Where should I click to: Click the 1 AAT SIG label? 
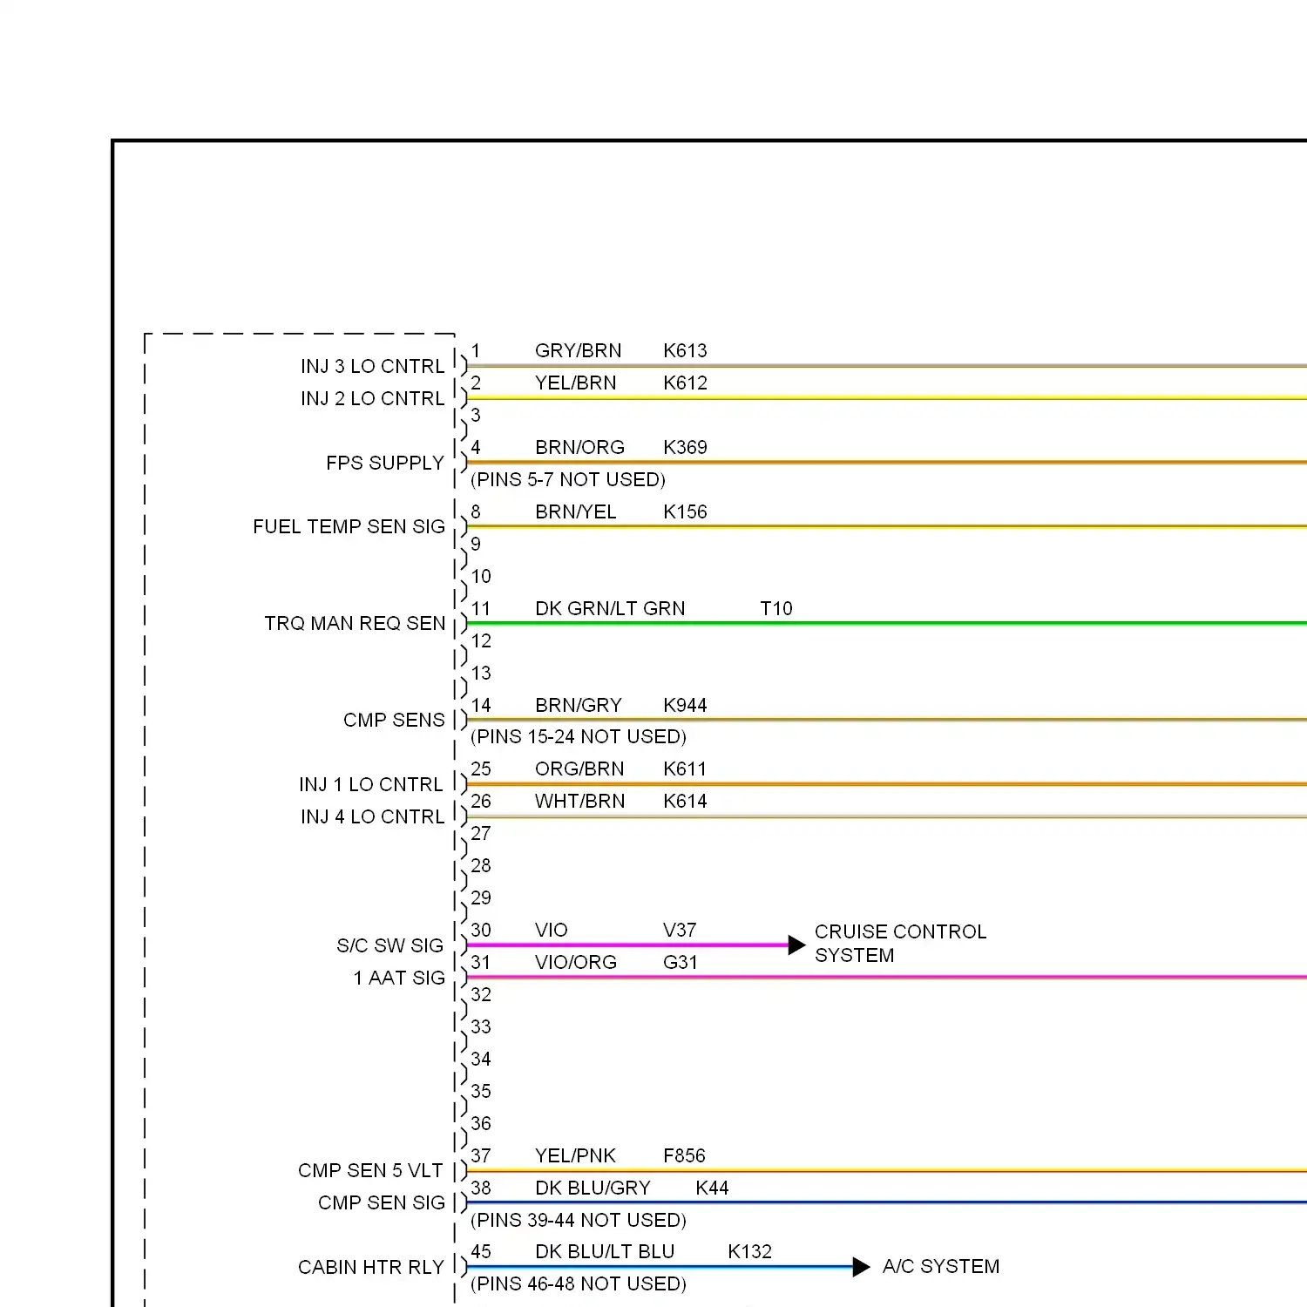(399, 978)
